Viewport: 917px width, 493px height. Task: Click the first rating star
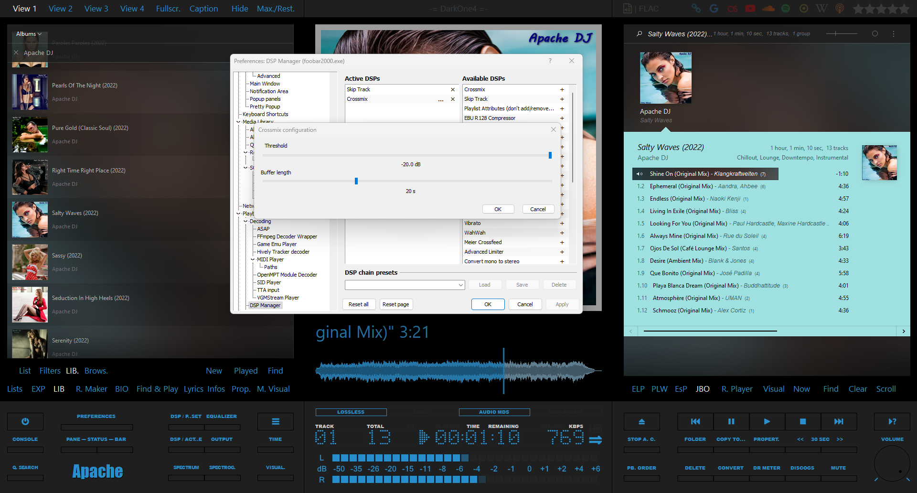tap(858, 9)
